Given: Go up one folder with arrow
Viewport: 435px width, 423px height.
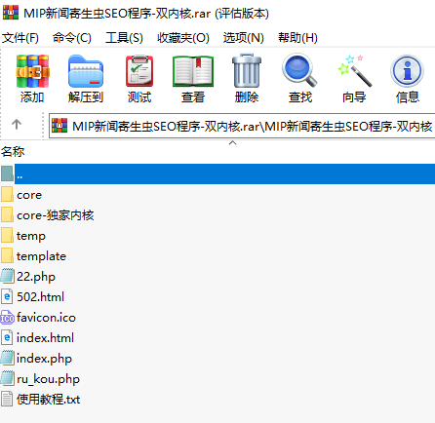Looking at the screenshot, I should click(x=17, y=125).
